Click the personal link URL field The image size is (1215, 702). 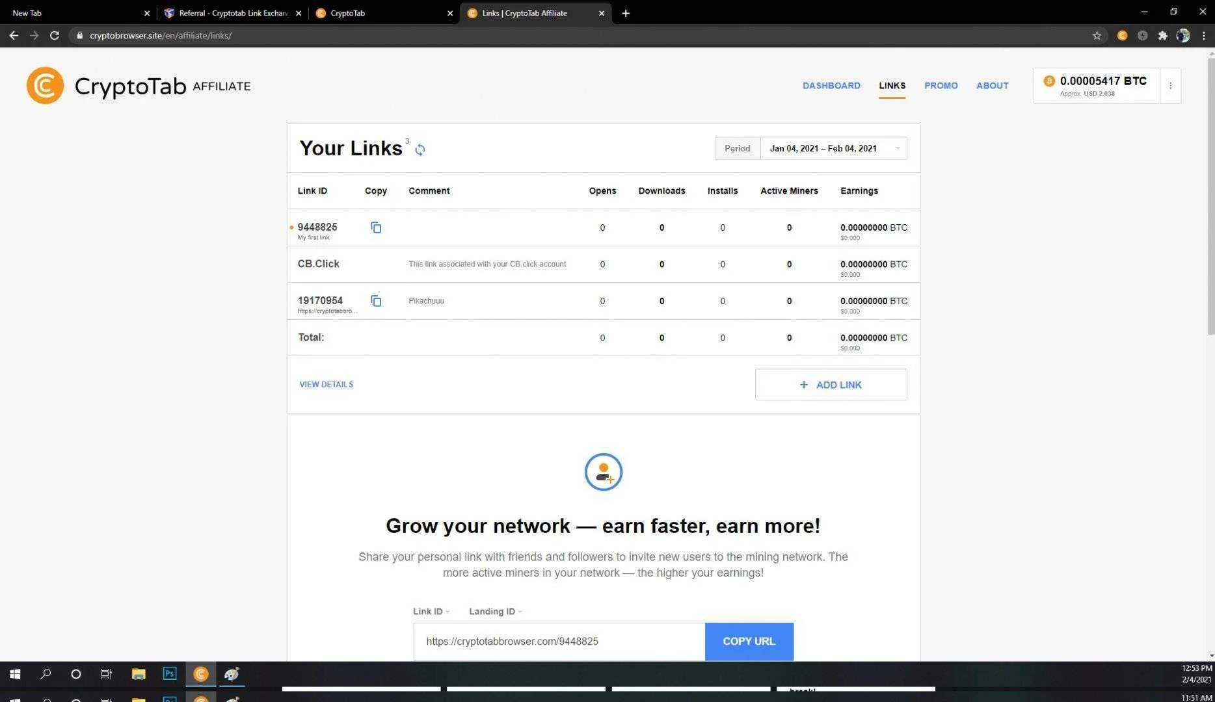coord(559,642)
